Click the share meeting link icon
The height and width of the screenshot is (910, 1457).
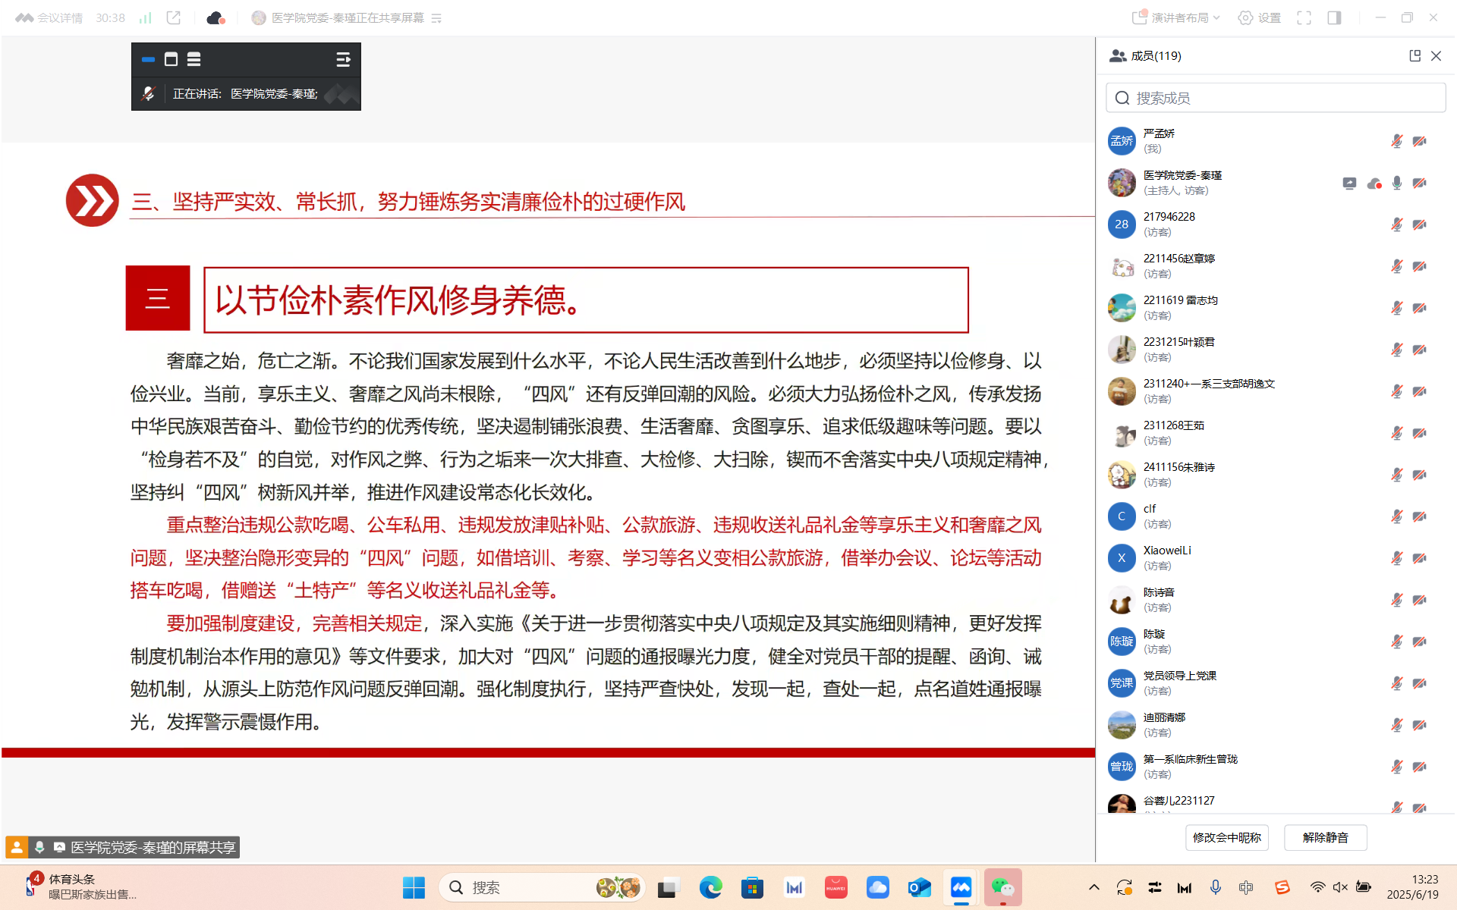point(174,17)
